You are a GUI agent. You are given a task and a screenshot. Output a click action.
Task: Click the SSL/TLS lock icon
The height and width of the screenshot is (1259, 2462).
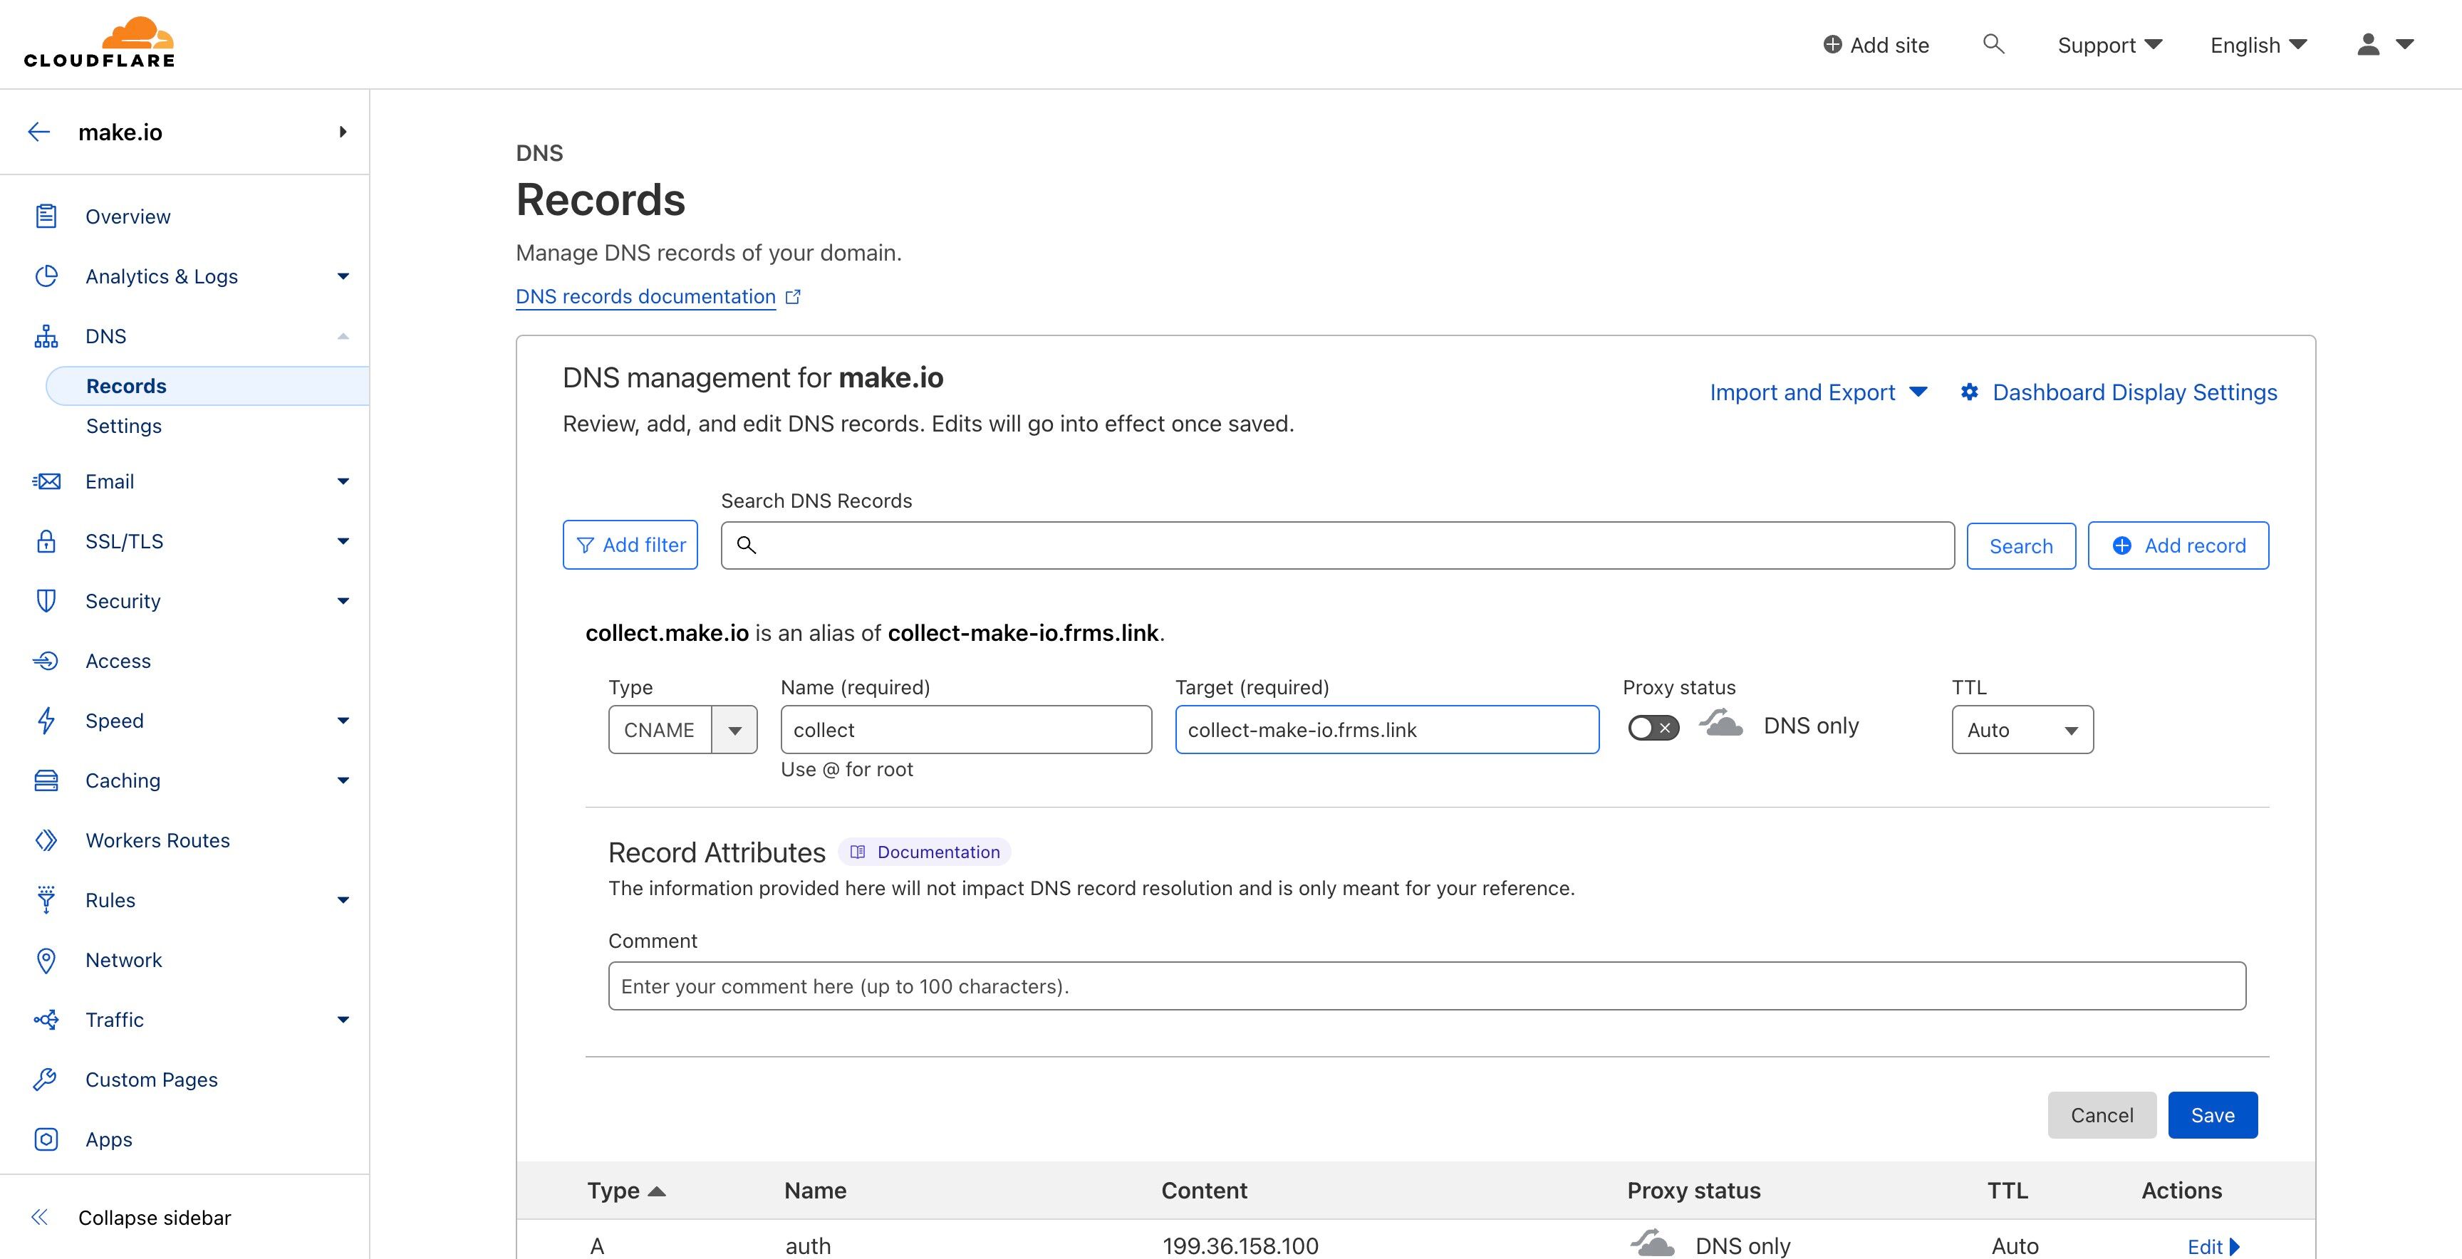click(46, 542)
